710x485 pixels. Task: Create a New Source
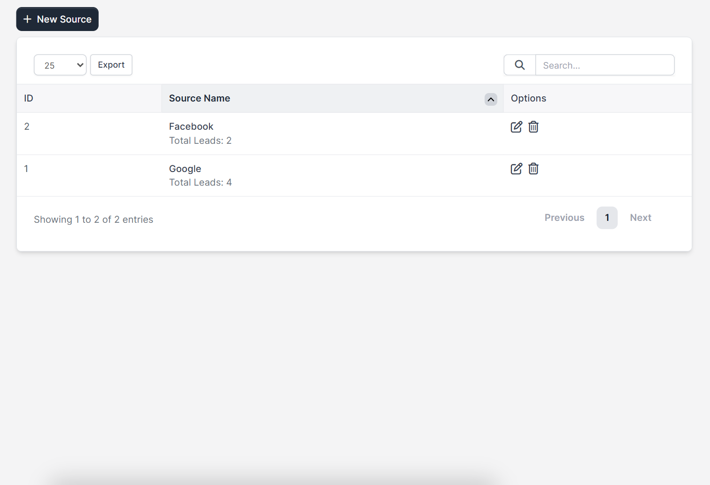57,19
